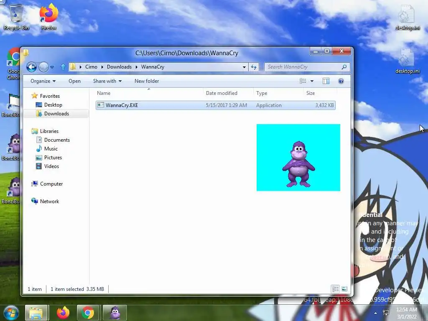Open the recent locations dropdown arrow

click(52, 67)
